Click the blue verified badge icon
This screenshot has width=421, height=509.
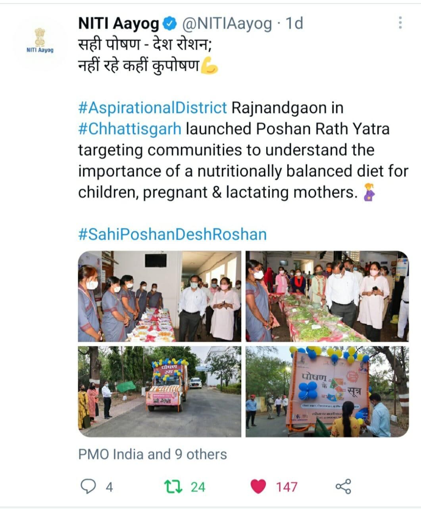pos(170,24)
